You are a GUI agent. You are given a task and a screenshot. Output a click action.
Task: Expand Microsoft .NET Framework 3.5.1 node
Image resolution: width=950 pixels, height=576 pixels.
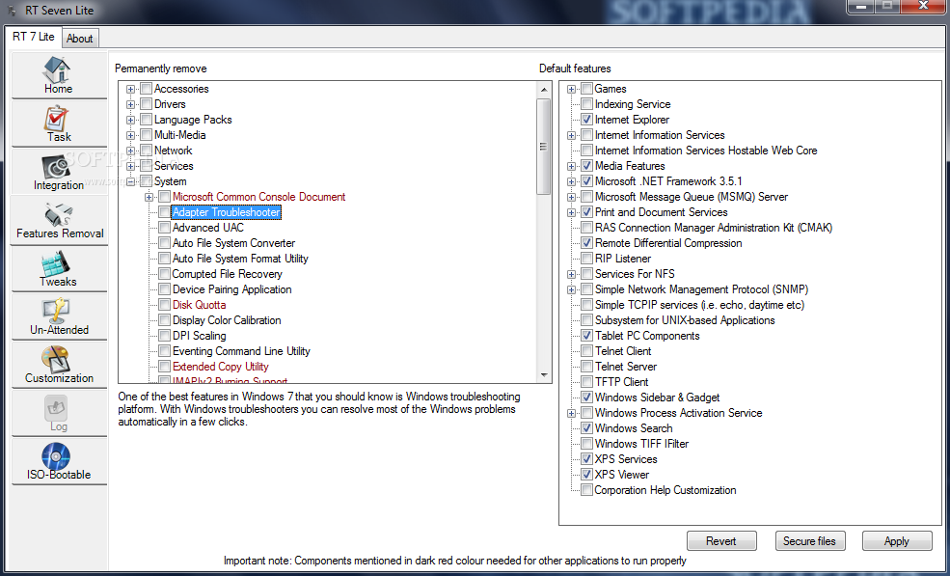(571, 182)
